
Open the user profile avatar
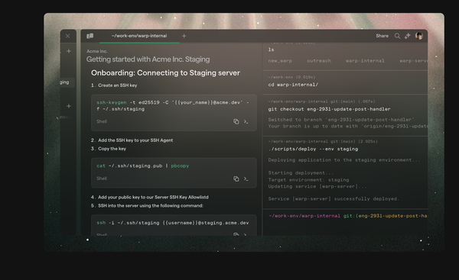419,36
